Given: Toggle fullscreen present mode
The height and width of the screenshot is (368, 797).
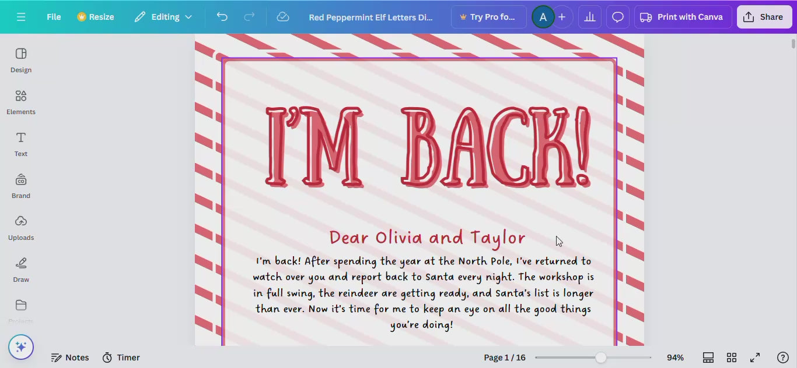Looking at the screenshot, I should (x=755, y=358).
